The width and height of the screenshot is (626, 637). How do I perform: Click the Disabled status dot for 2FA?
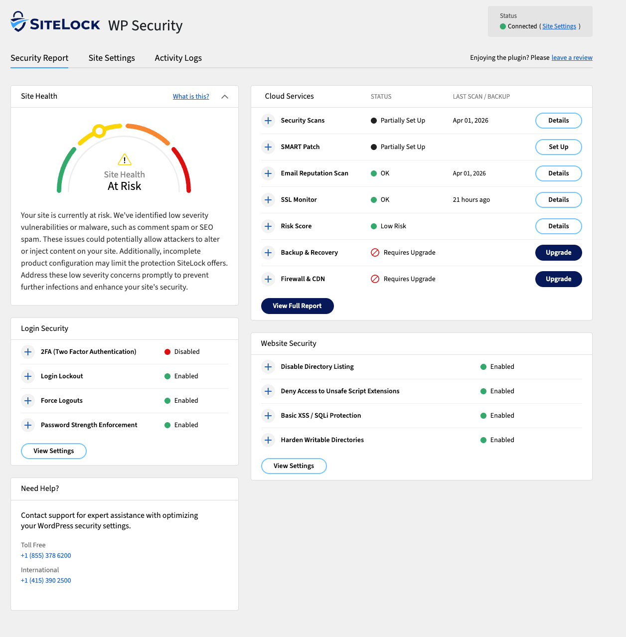tap(168, 351)
